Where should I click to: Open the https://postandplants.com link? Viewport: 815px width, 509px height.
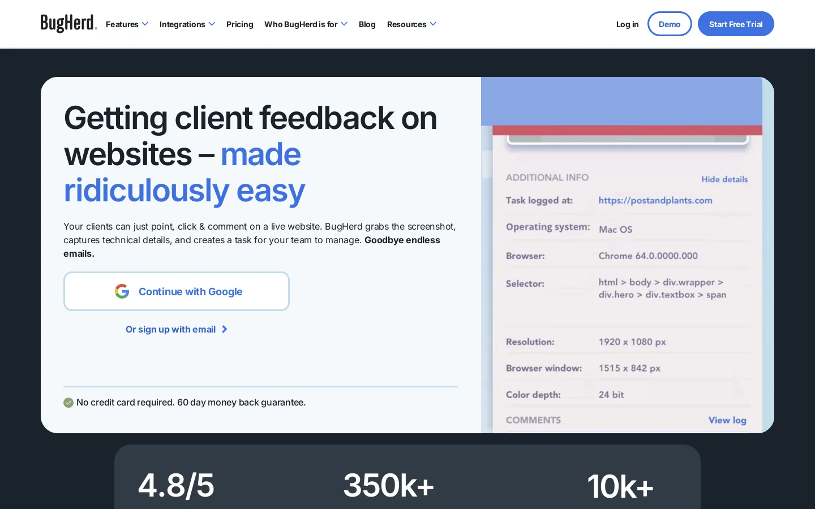point(655,200)
